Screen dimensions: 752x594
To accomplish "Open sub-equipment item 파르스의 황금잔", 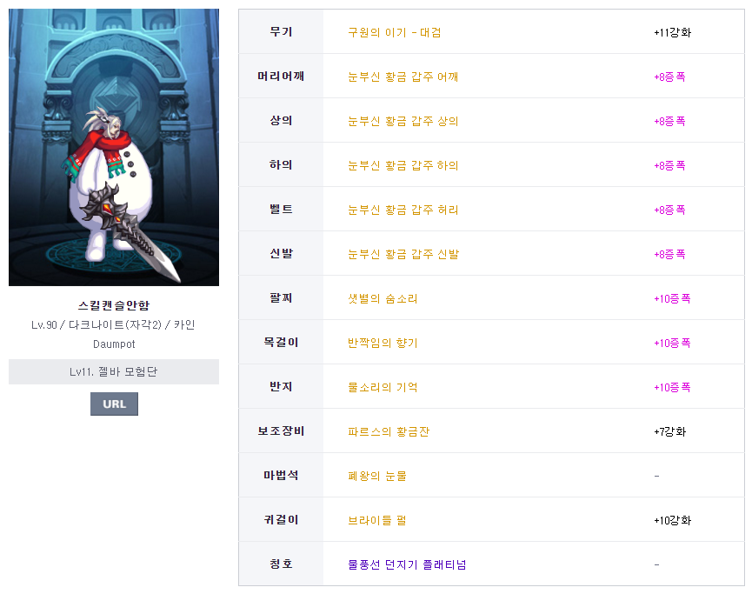I will coord(387,431).
